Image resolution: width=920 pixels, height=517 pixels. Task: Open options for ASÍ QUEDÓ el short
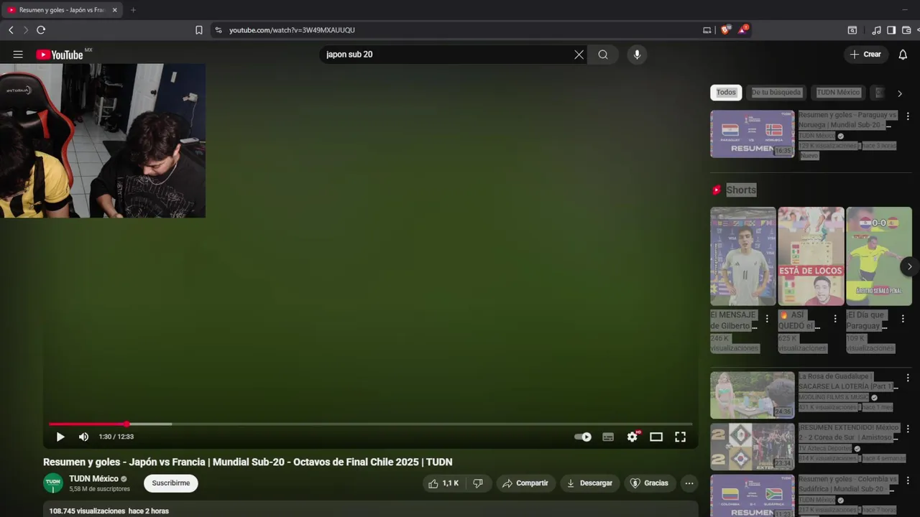835,319
